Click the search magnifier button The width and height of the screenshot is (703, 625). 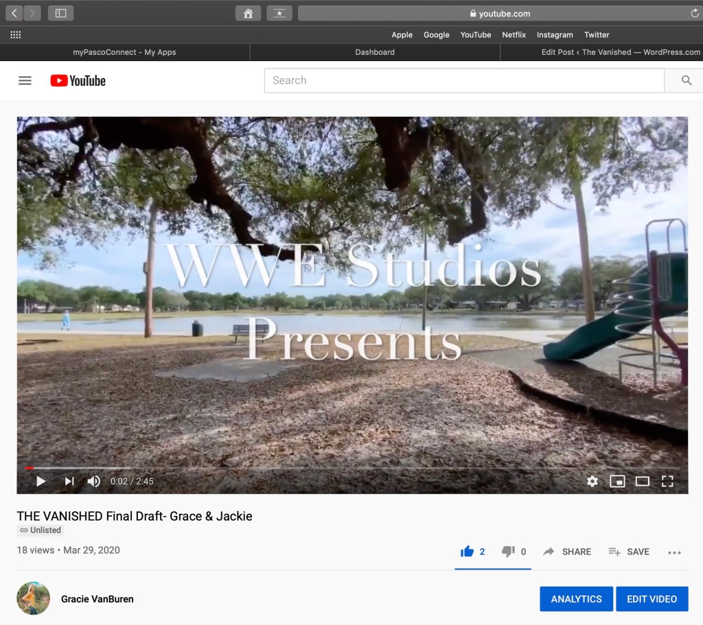pyautogui.click(x=686, y=80)
